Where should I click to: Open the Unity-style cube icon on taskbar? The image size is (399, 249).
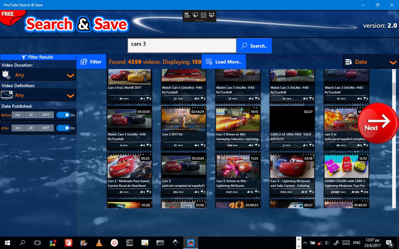click(x=175, y=243)
